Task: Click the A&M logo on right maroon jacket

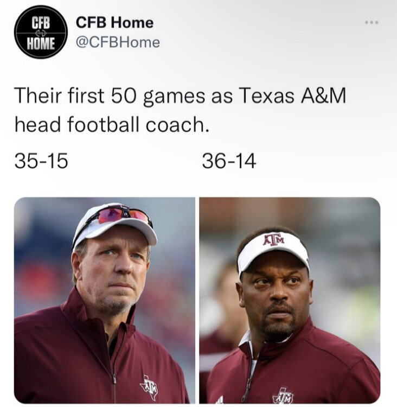Action: pos(282,395)
